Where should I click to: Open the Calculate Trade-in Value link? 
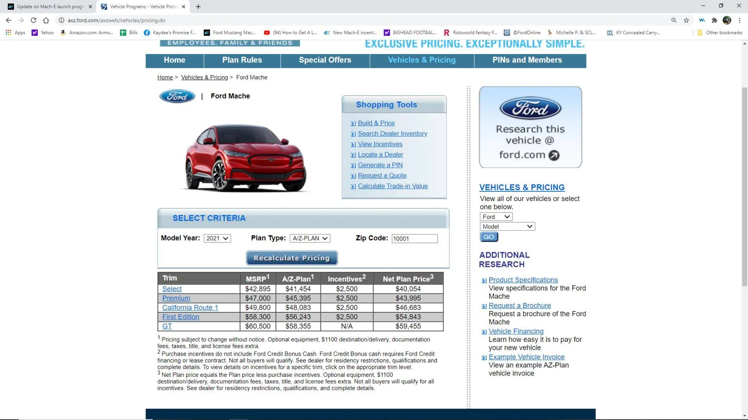point(393,186)
